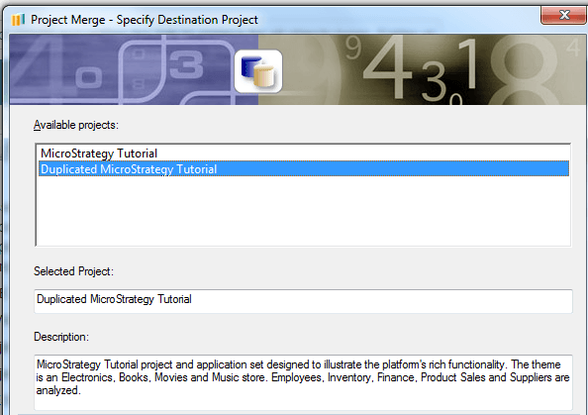Click the Project Merge title bar text
The height and width of the screenshot is (415, 588).
[x=145, y=20]
